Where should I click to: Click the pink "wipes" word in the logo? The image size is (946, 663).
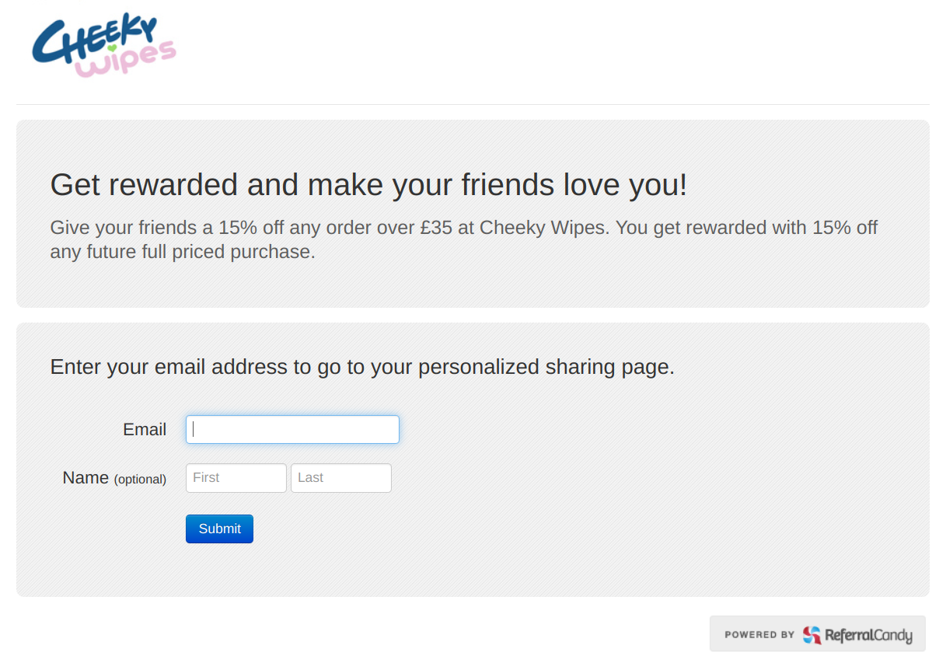128,60
